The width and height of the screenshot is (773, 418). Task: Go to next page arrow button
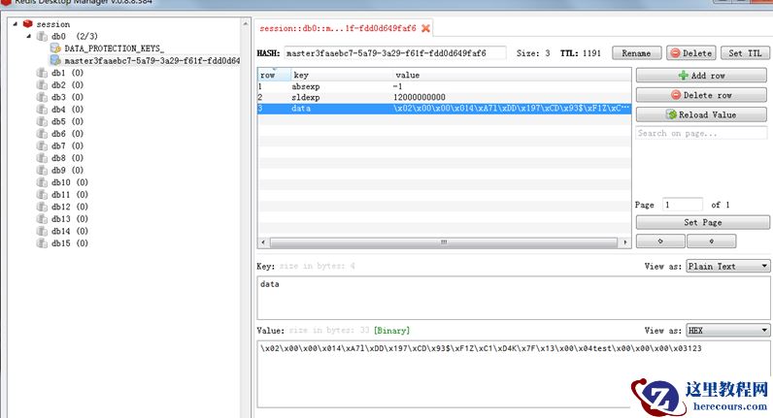tap(712, 241)
